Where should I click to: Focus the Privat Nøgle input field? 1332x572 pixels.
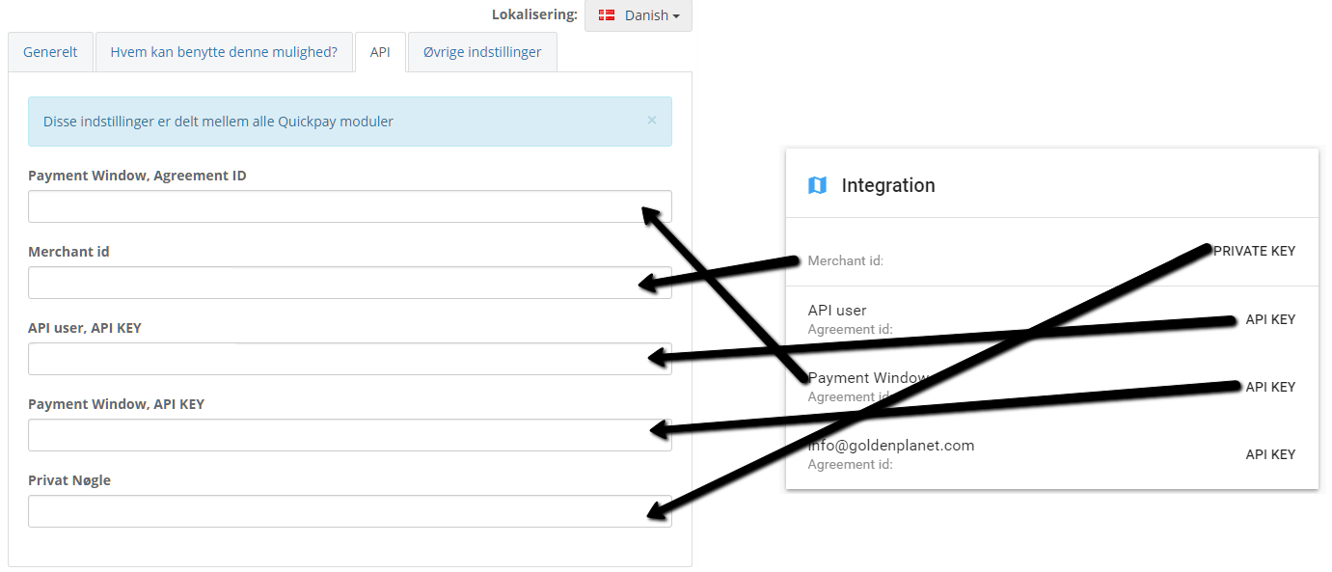point(350,511)
